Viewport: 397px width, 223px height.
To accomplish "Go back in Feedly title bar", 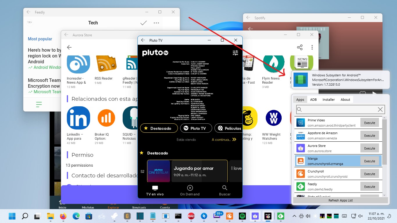I will pos(28,12).
